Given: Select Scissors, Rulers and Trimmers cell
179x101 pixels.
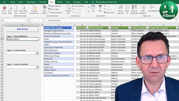Looking at the screenshot, I should [x=59, y=75].
